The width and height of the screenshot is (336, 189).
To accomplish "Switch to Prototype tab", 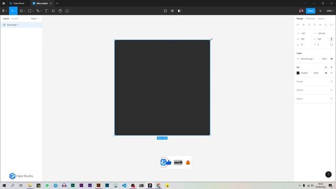I will pos(310,19).
